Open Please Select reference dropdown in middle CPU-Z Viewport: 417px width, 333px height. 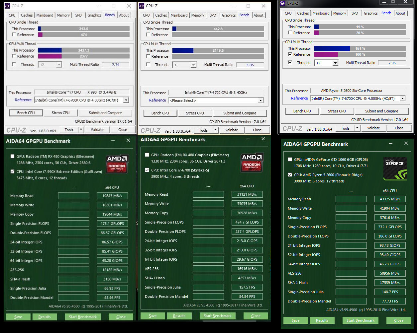click(261, 100)
